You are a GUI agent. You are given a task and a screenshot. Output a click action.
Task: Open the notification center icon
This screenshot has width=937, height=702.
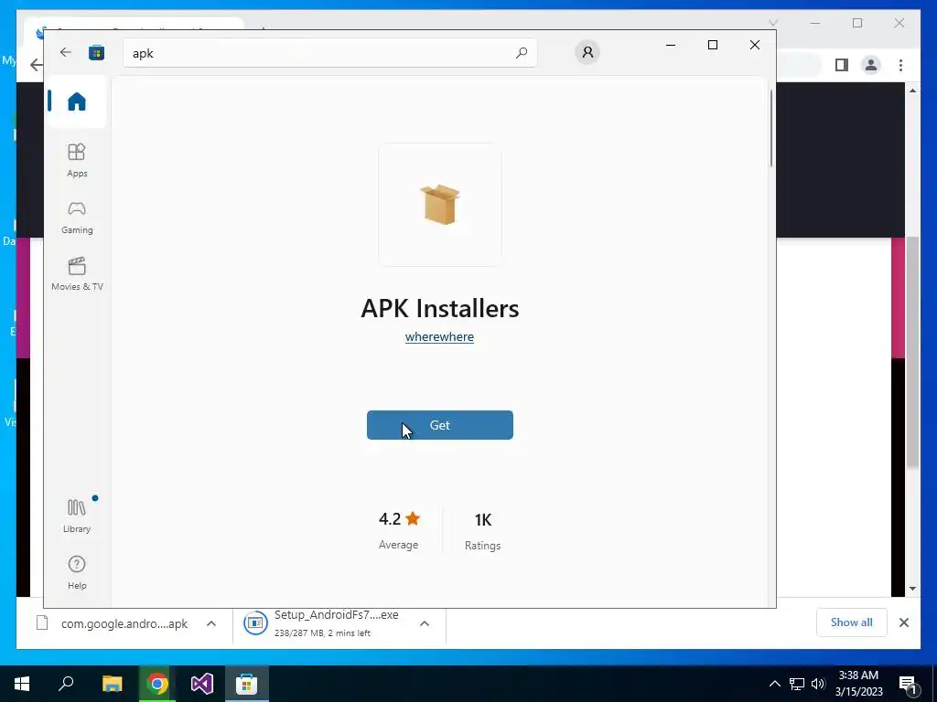pyautogui.click(x=909, y=684)
